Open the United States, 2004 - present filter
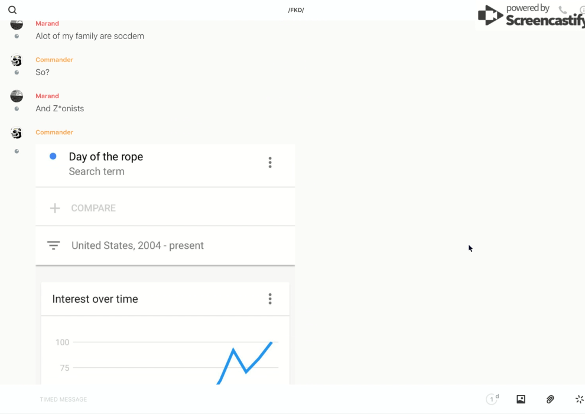The image size is (585, 414). [x=137, y=245]
